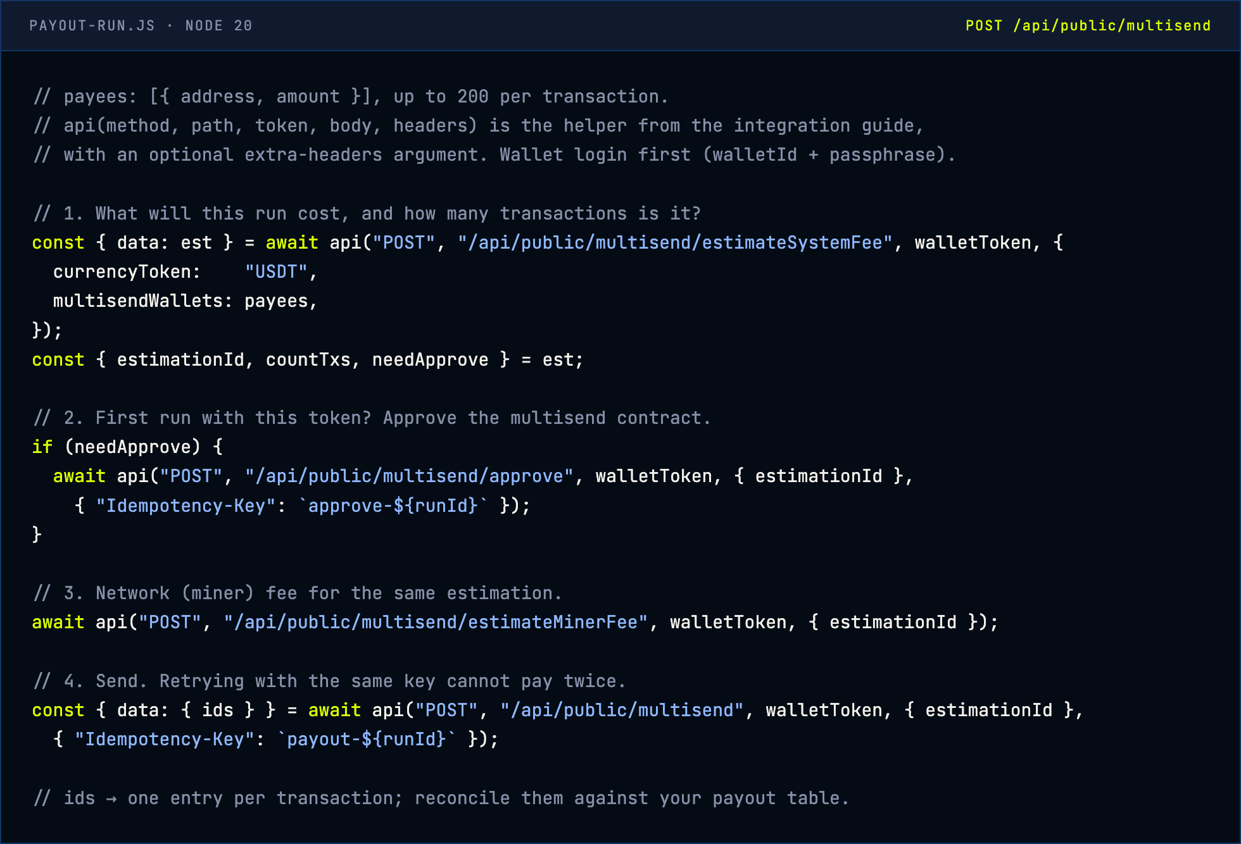Click the step 2 Approve multisend contract comment
This screenshot has width=1241, height=844.
372,418
